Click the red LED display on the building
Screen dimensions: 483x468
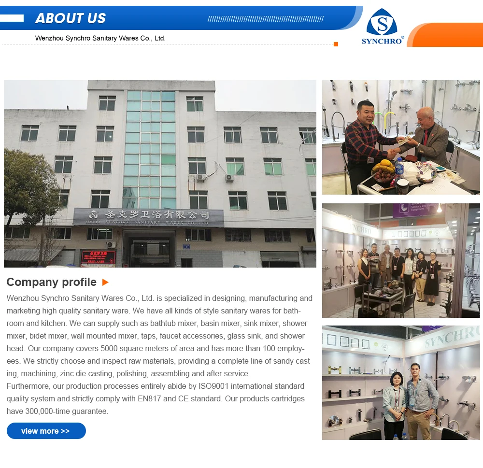pyautogui.click(x=98, y=257)
